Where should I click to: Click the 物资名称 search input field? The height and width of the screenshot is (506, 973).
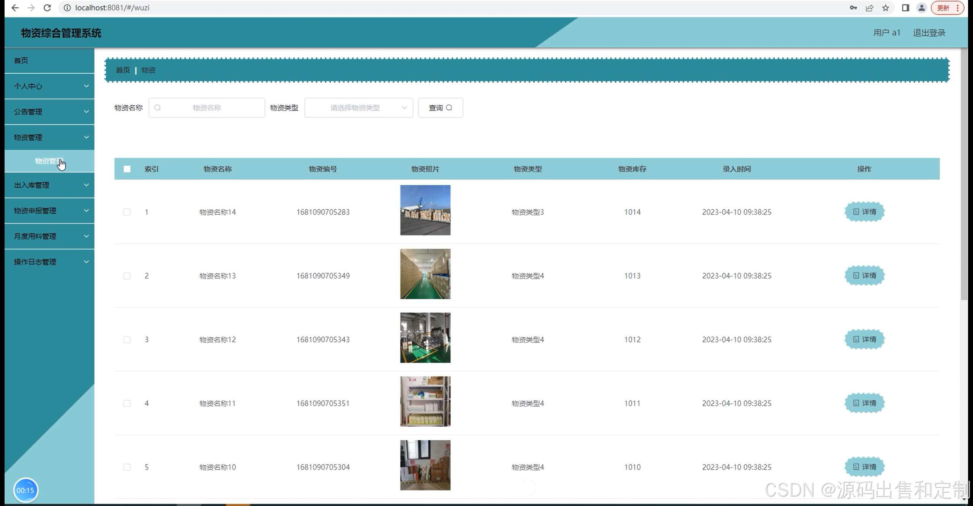[207, 108]
